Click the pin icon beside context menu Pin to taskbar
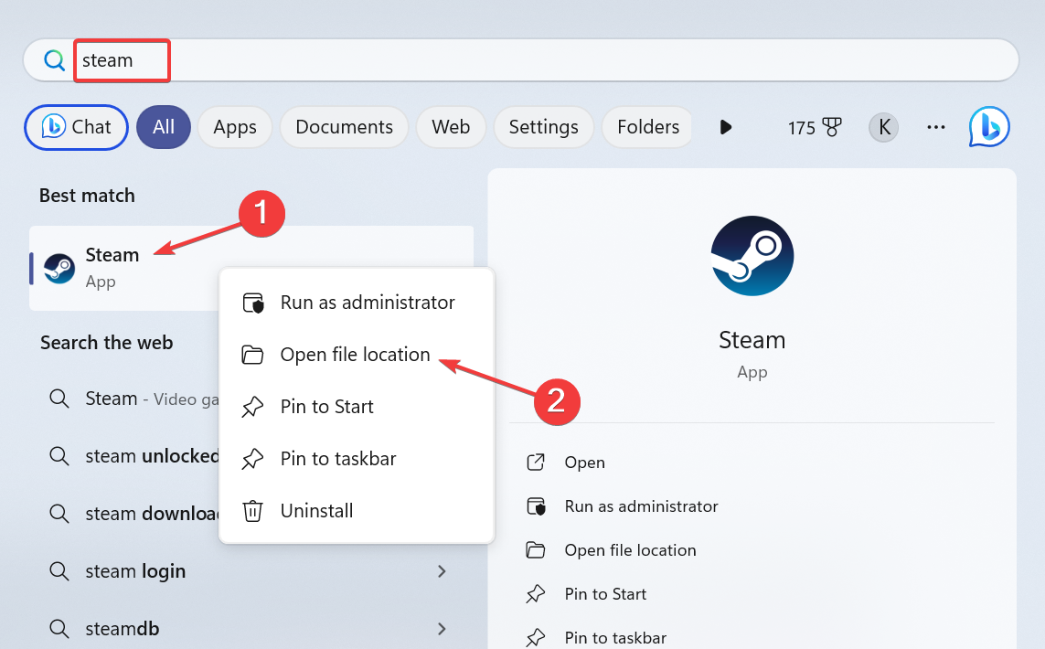1045x649 pixels. tap(252, 459)
